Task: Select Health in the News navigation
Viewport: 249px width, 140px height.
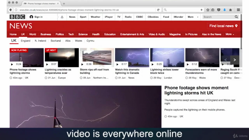Action: coord(96,34)
